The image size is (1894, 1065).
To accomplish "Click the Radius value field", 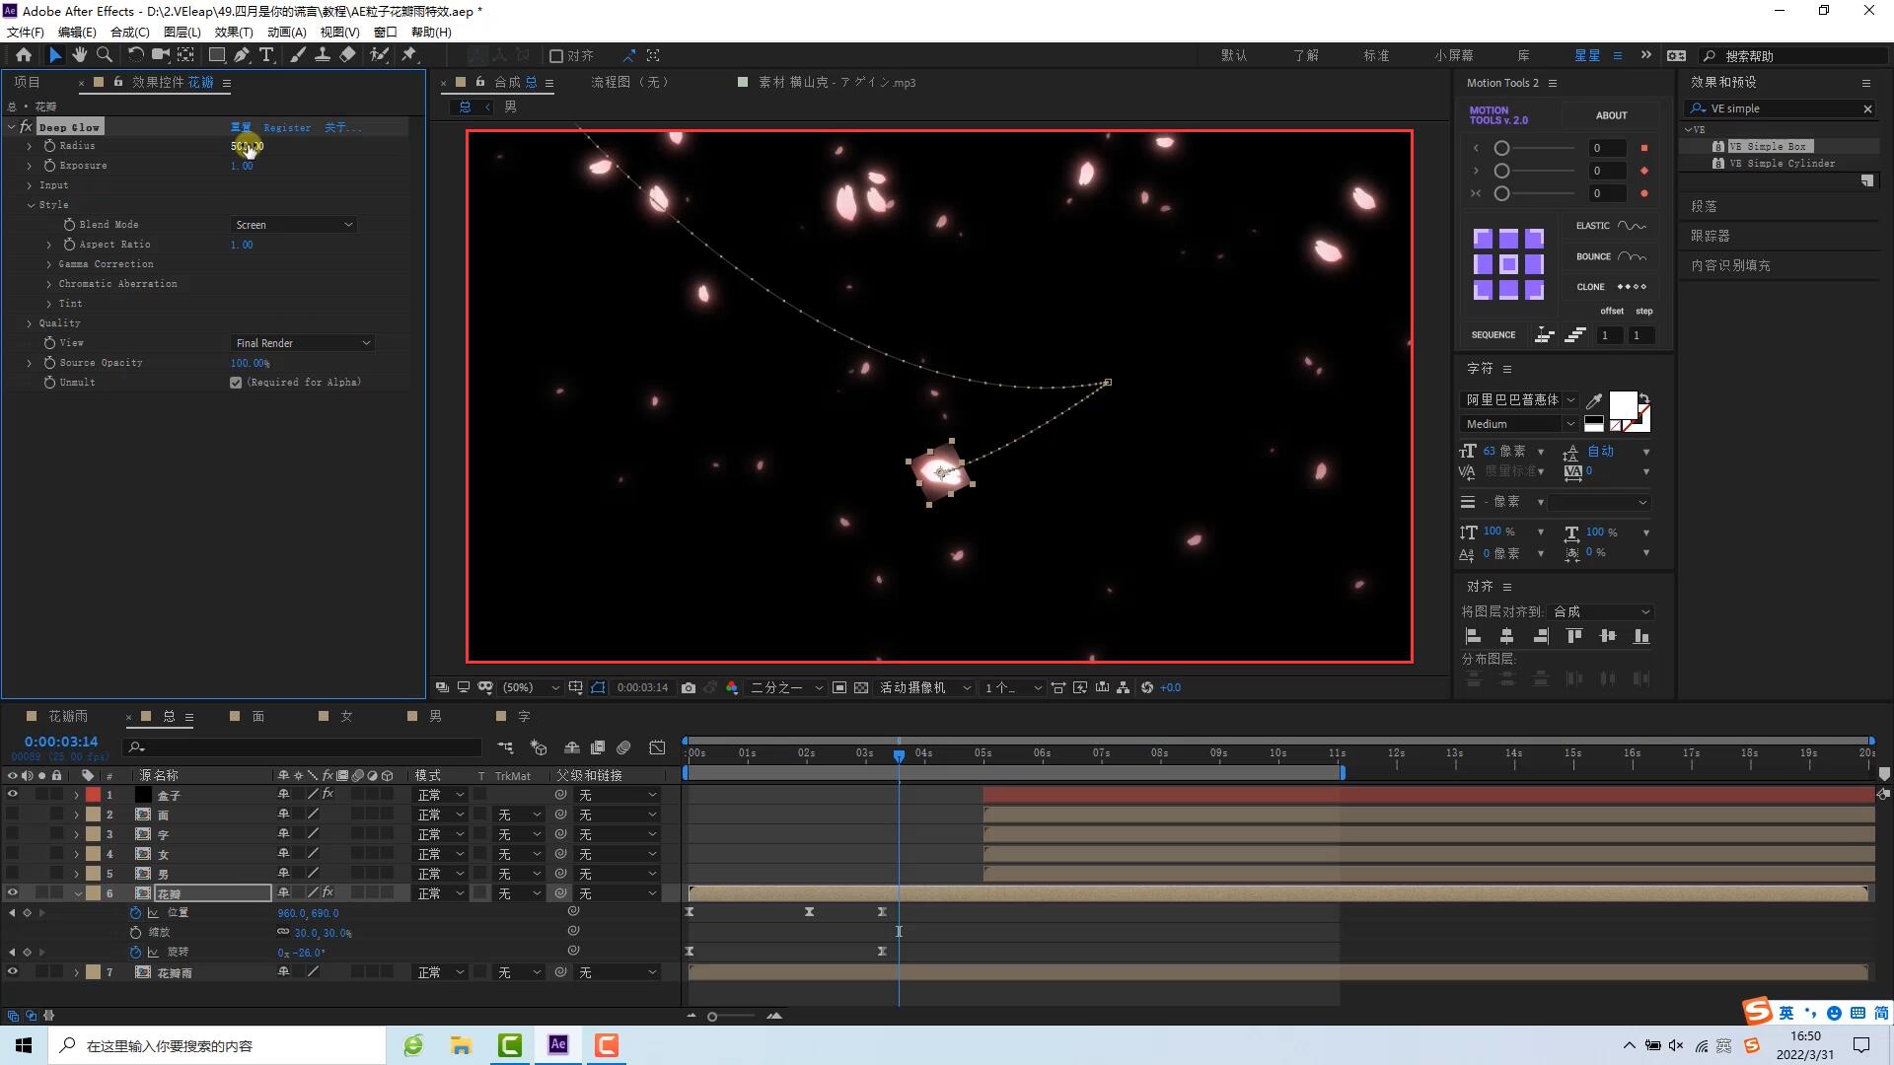I will (247, 146).
